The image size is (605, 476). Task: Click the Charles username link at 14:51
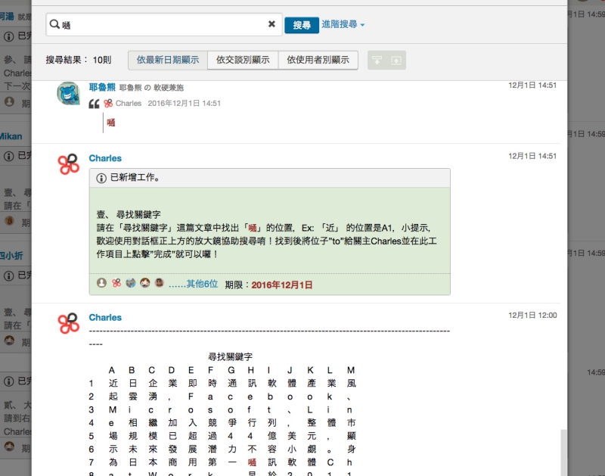point(105,158)
